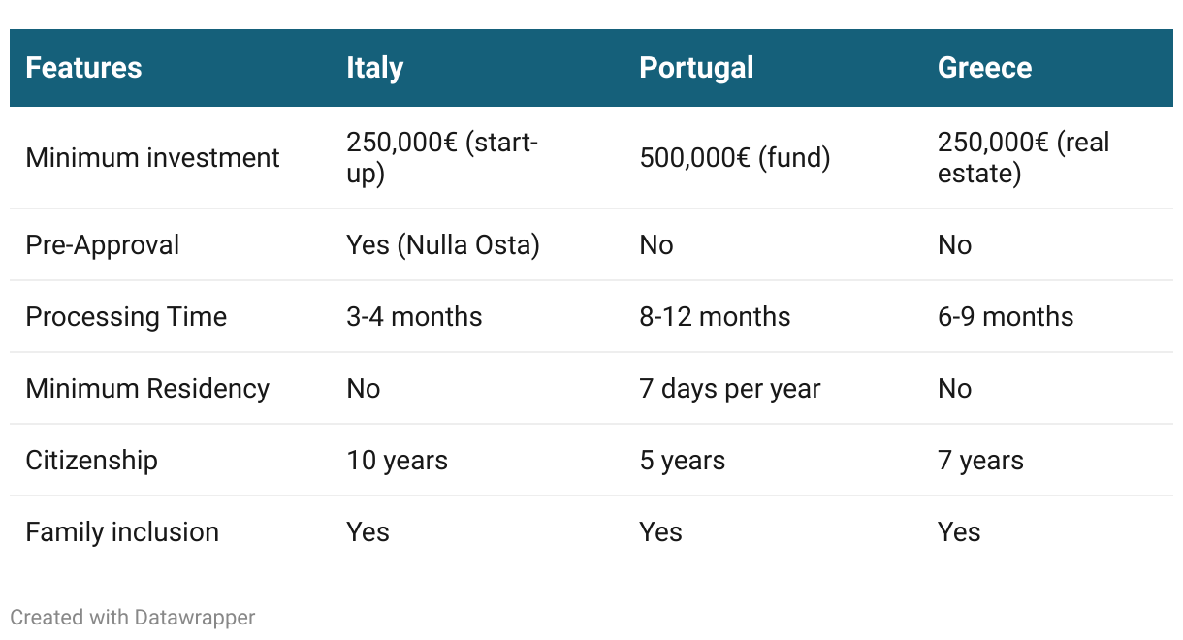Select the Yes (Nulla Osta) cell
The width and height of the screenshot is (1183, 640).
point(443,244)
